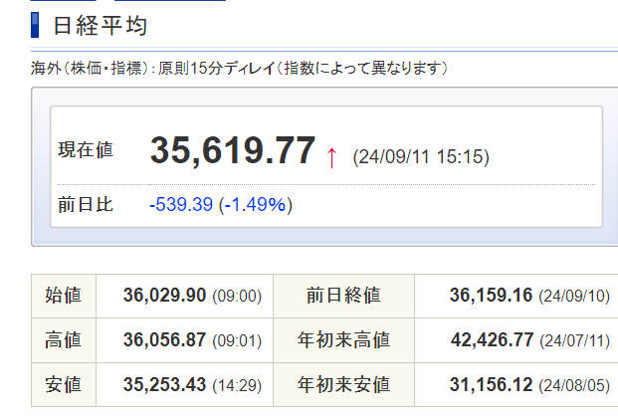This screenshot has width=618, height=419.
Task: Click the 安値 row header cell
Action: tap(64, 384)
